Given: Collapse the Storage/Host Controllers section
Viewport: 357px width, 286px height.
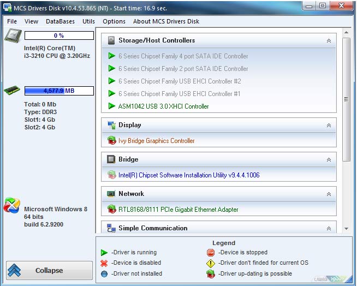Looking at the screenshot, I should [329, 41].
